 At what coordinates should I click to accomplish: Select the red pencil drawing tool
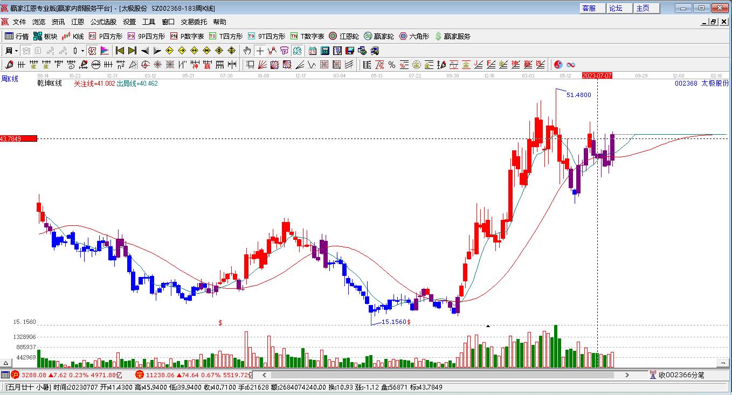(9, 65)
